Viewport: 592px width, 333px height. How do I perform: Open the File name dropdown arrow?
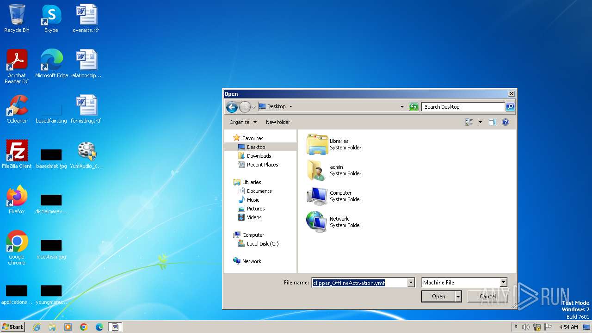coord(411,283)
